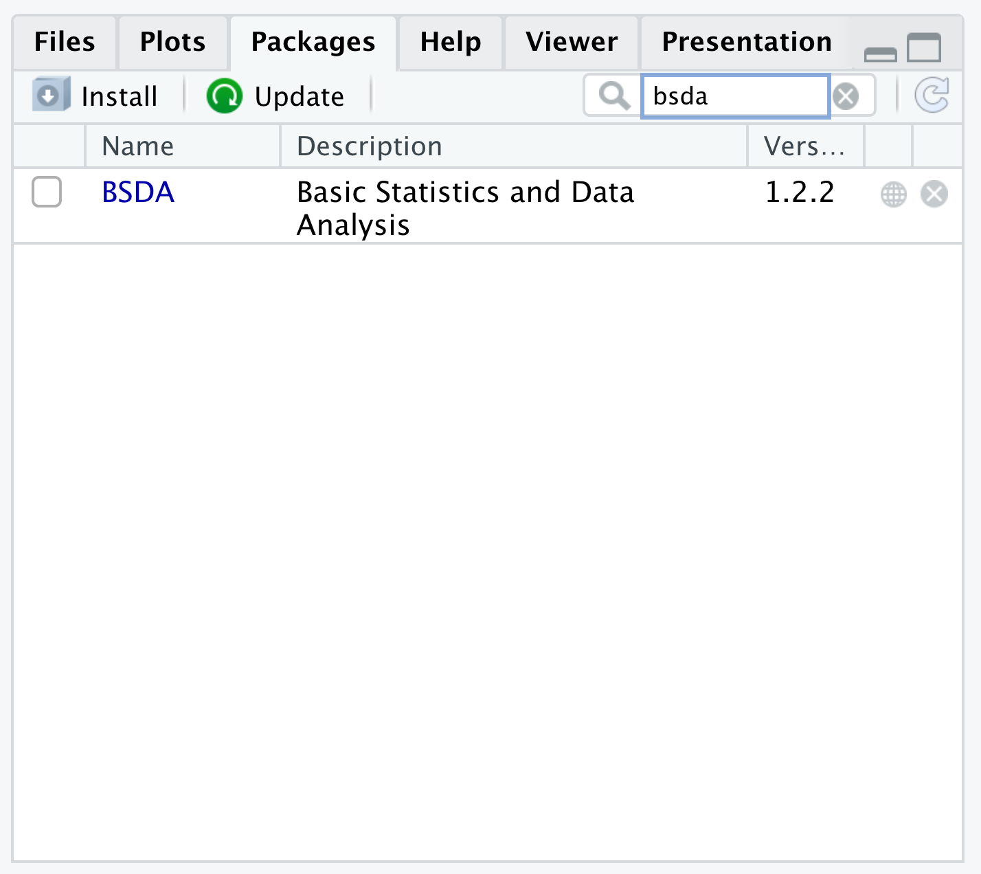Open the Viewer tab
Image resolution: width=981 pixels, height=874 pixels.
[x=572, y=42]
